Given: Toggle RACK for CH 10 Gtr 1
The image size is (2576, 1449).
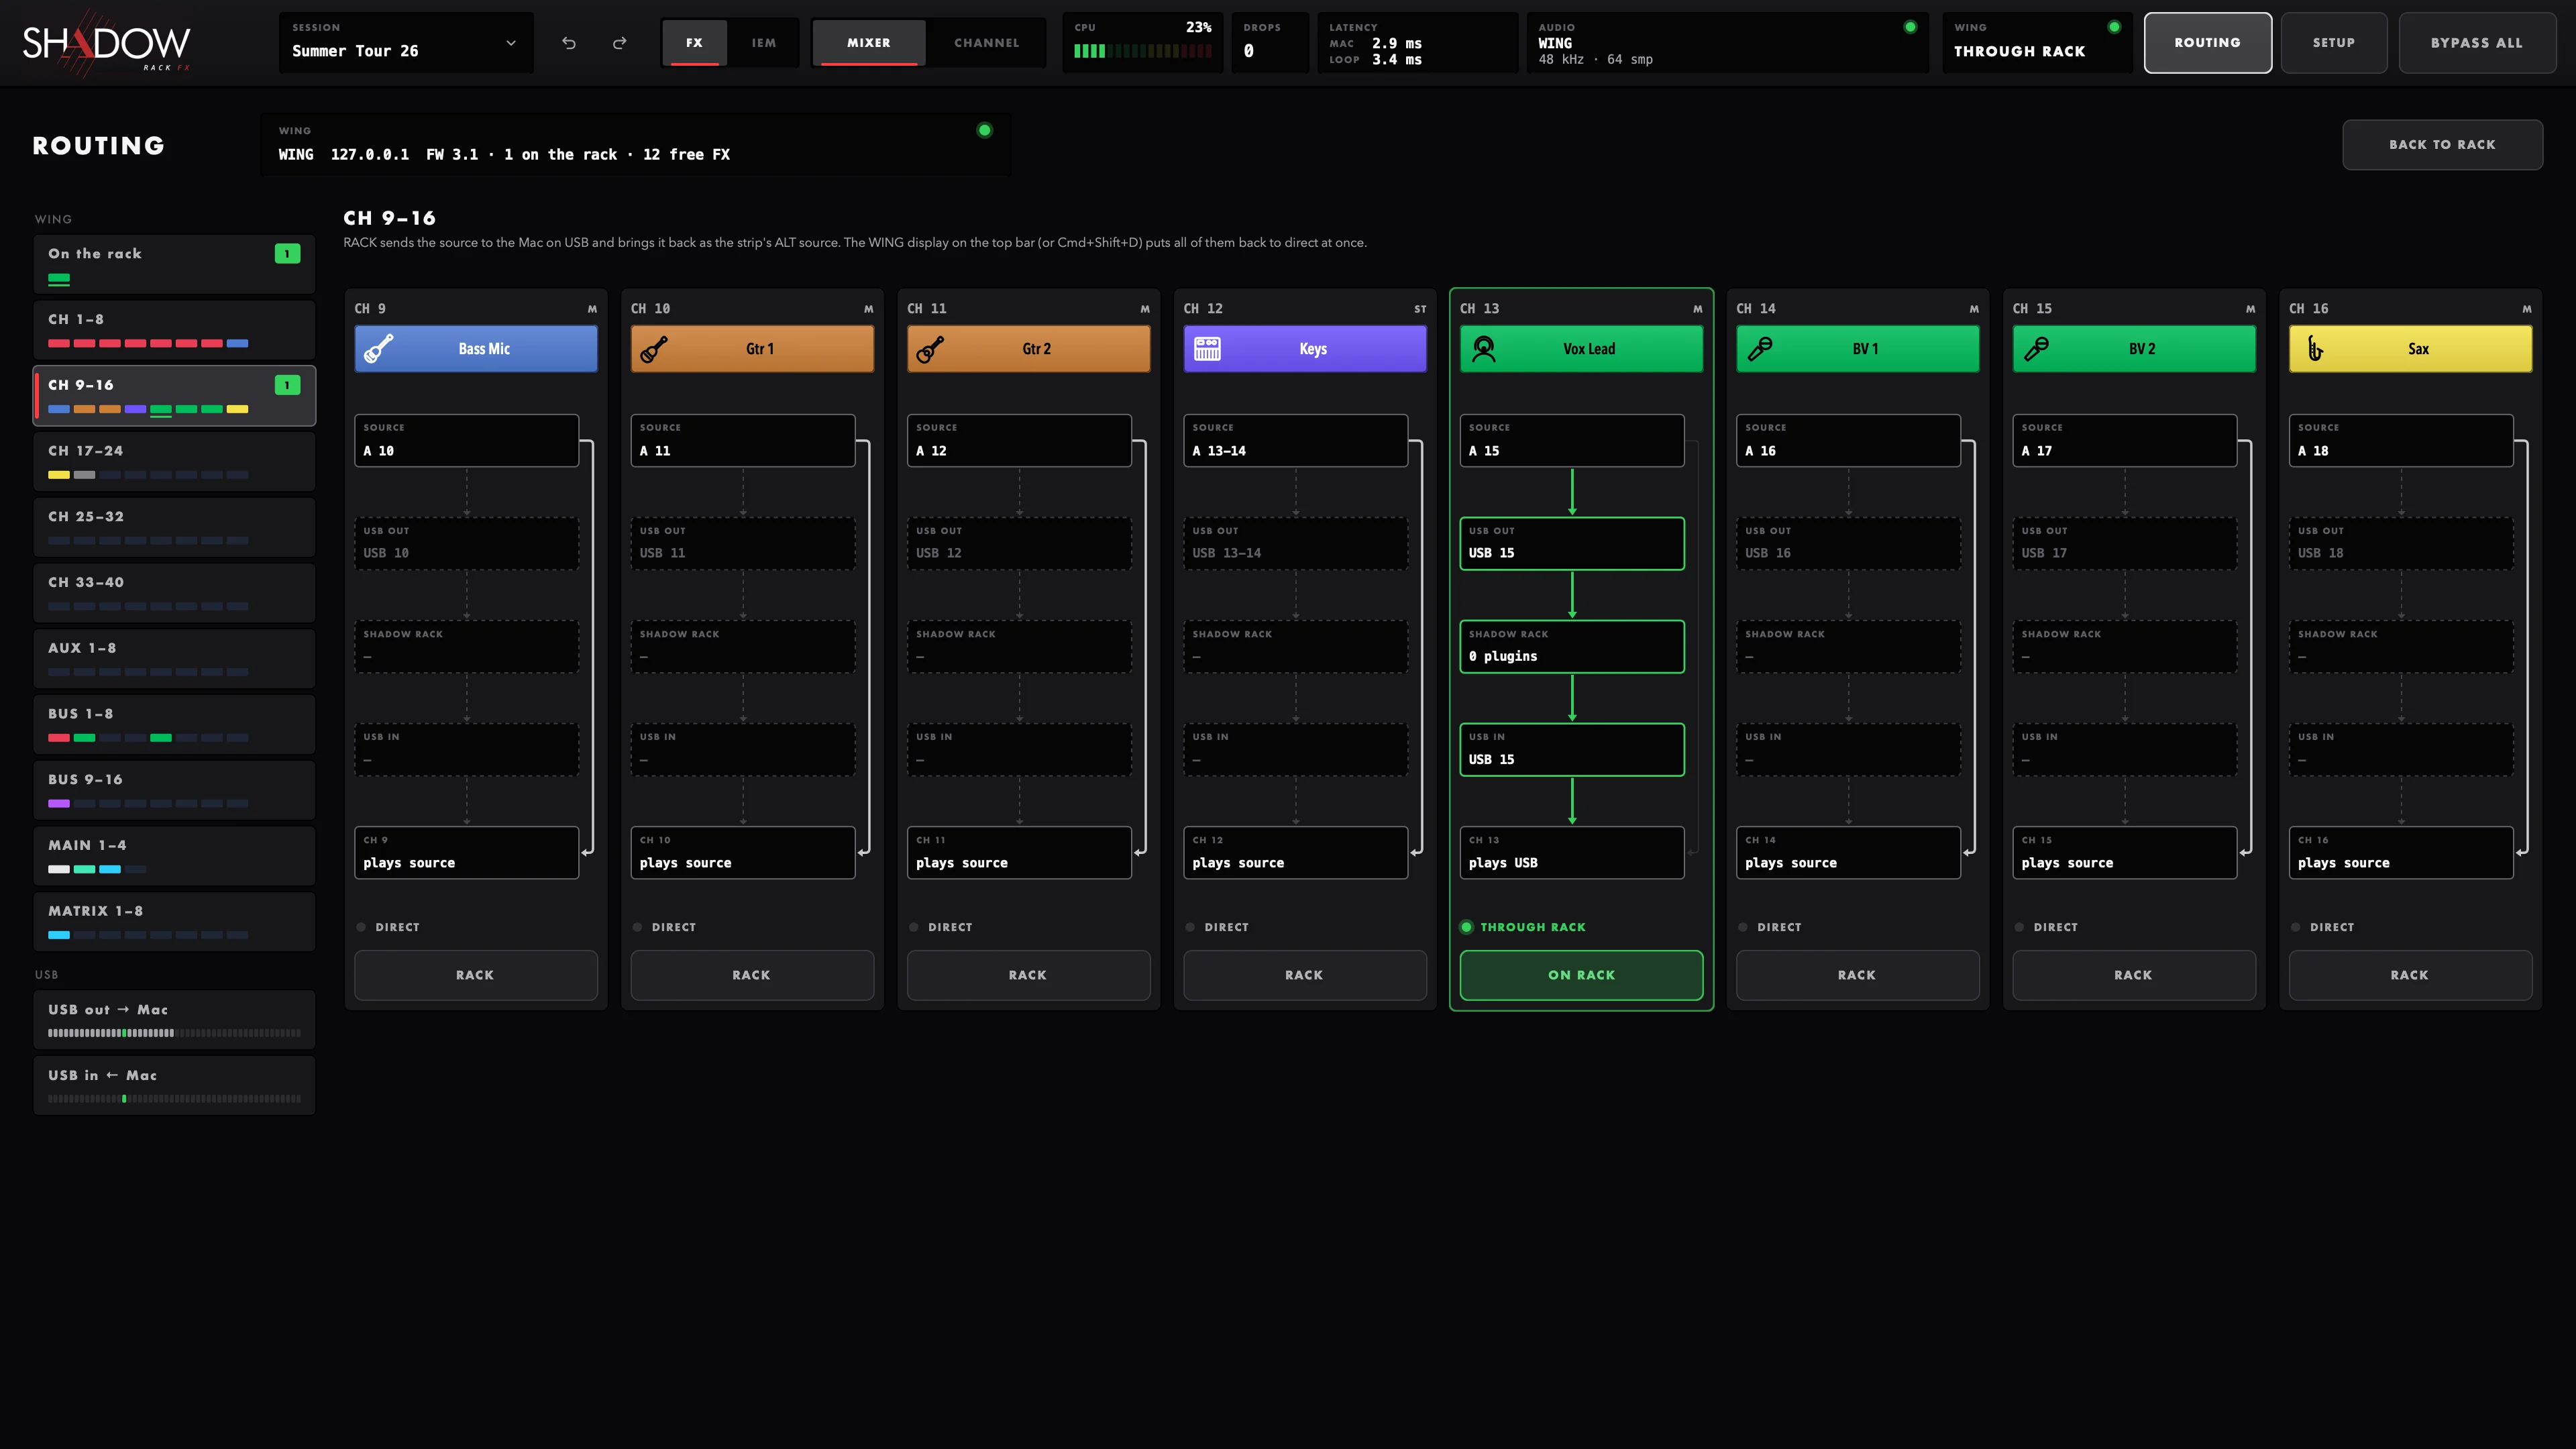Looking at the screenshot, I should pos(752,975).
